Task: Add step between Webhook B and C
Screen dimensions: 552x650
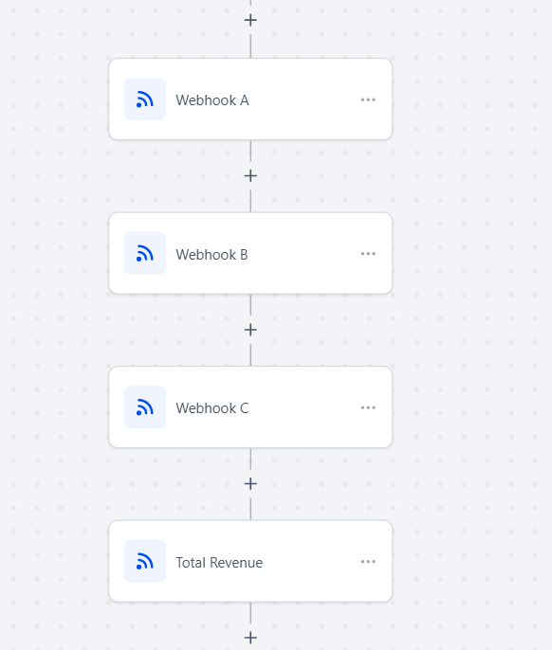Action: click(x=250, y=330)
